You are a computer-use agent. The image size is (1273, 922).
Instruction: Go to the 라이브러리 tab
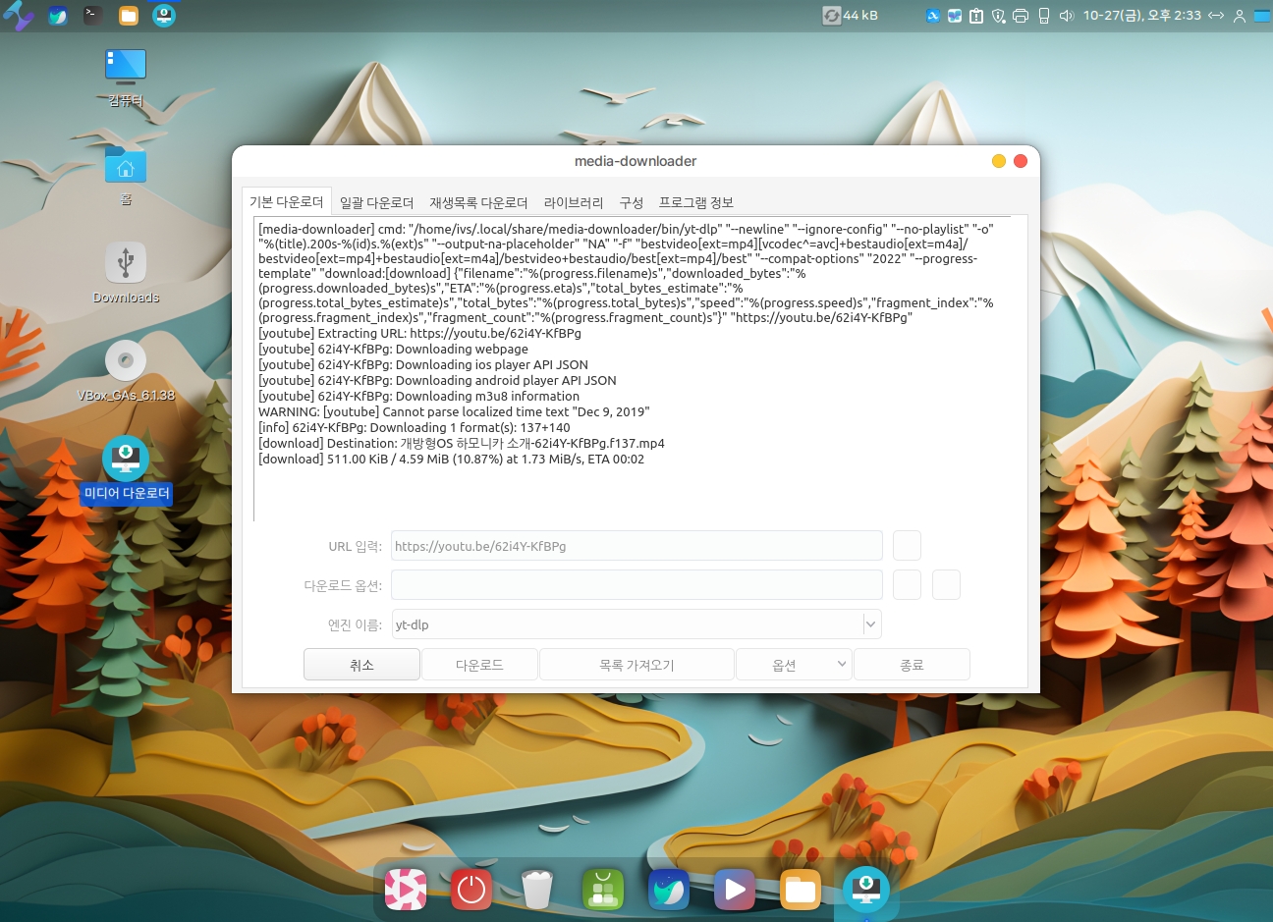574,202
